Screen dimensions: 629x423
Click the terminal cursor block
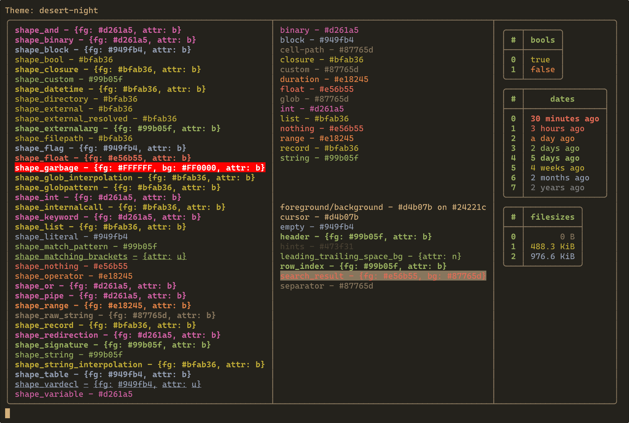click(8, 413)
